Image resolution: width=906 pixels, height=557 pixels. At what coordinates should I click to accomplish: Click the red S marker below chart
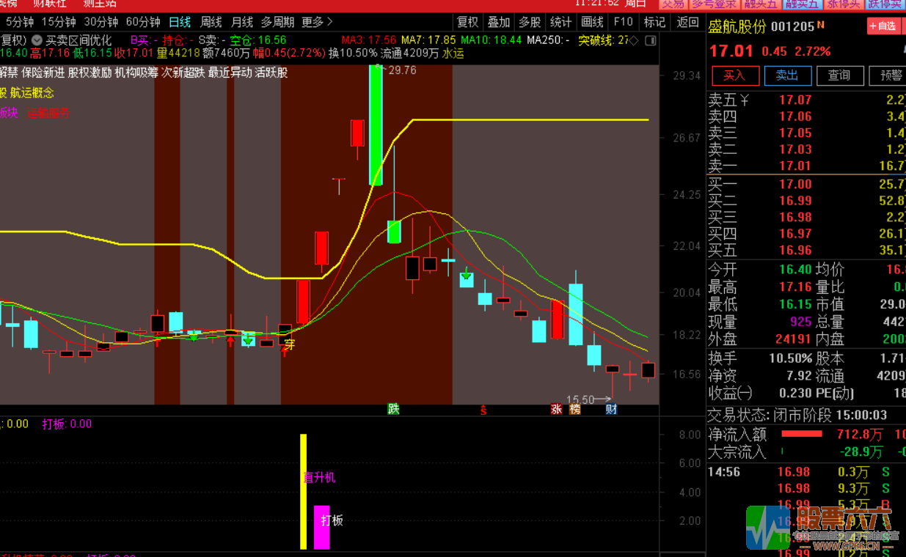point(483,409)
